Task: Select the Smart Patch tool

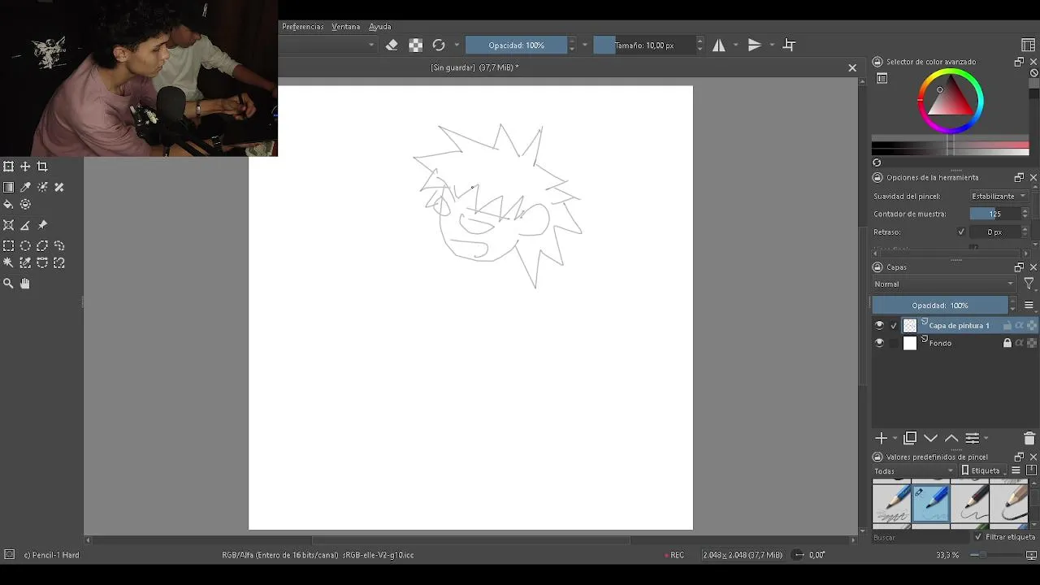Action: 59,187
